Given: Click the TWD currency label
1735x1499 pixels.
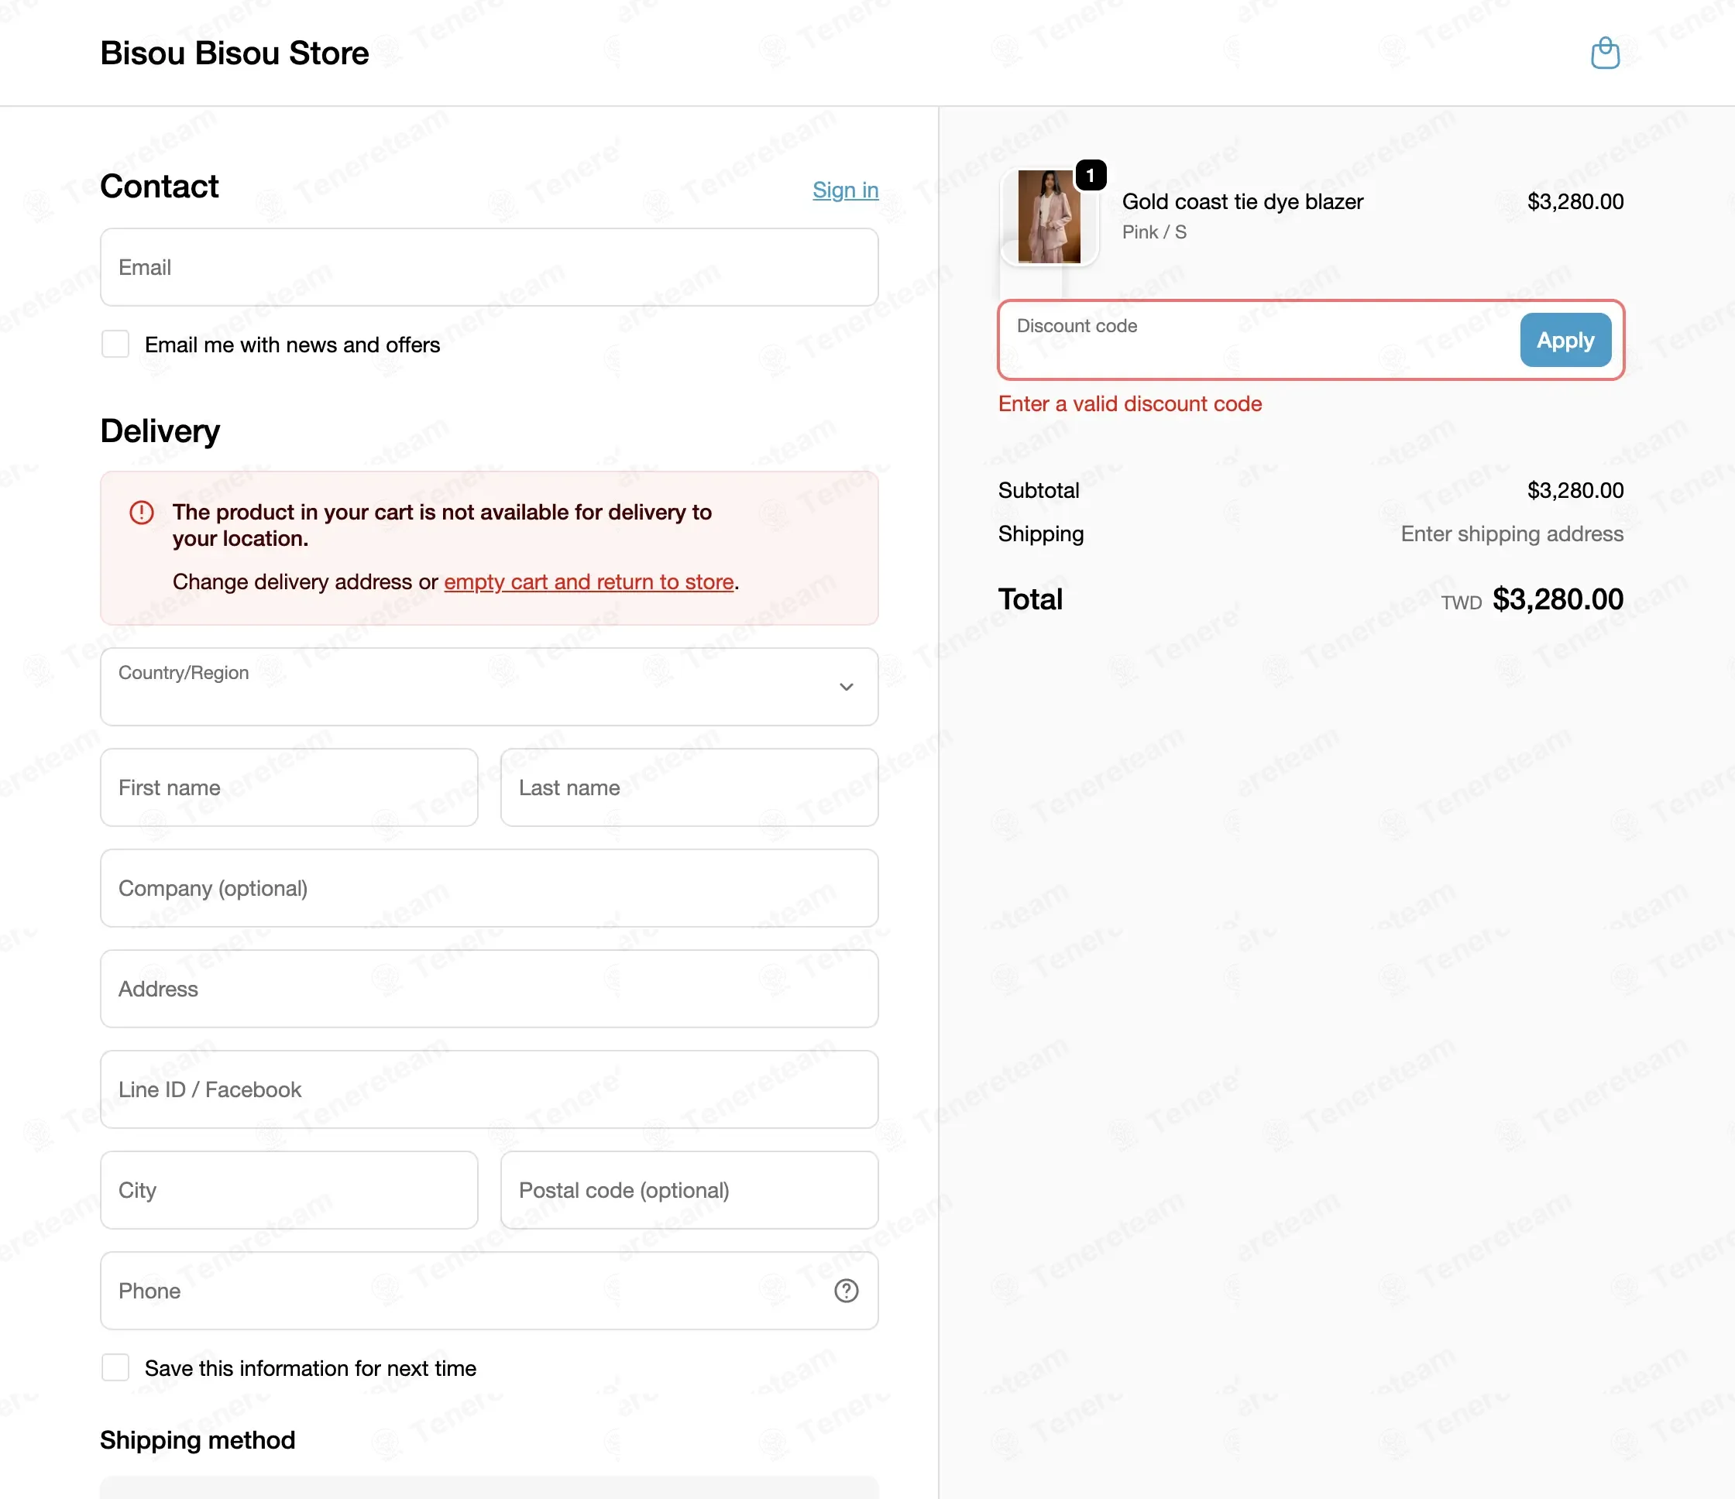Looking at the screenshot, I should [x=1461, y=602].
